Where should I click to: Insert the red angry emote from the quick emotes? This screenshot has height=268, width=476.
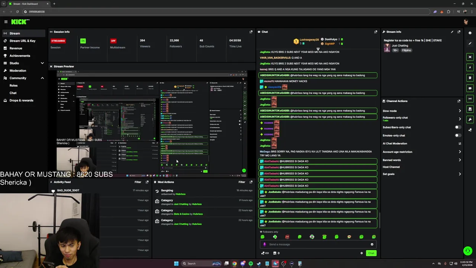[287, 237]
